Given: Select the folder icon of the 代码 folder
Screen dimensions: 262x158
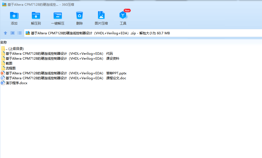Looking at the screenshot, I should (x=3, y=53).
